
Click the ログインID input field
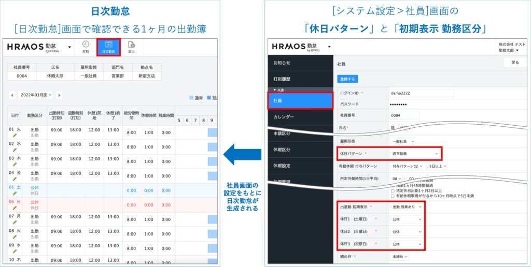pos(421,93)
